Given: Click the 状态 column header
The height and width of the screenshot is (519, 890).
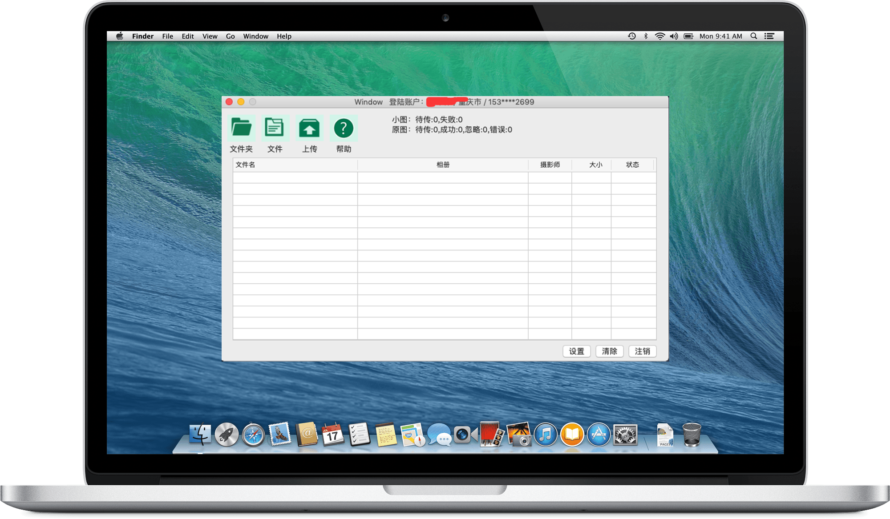Looking at the screenshot, I should (632, 165).
